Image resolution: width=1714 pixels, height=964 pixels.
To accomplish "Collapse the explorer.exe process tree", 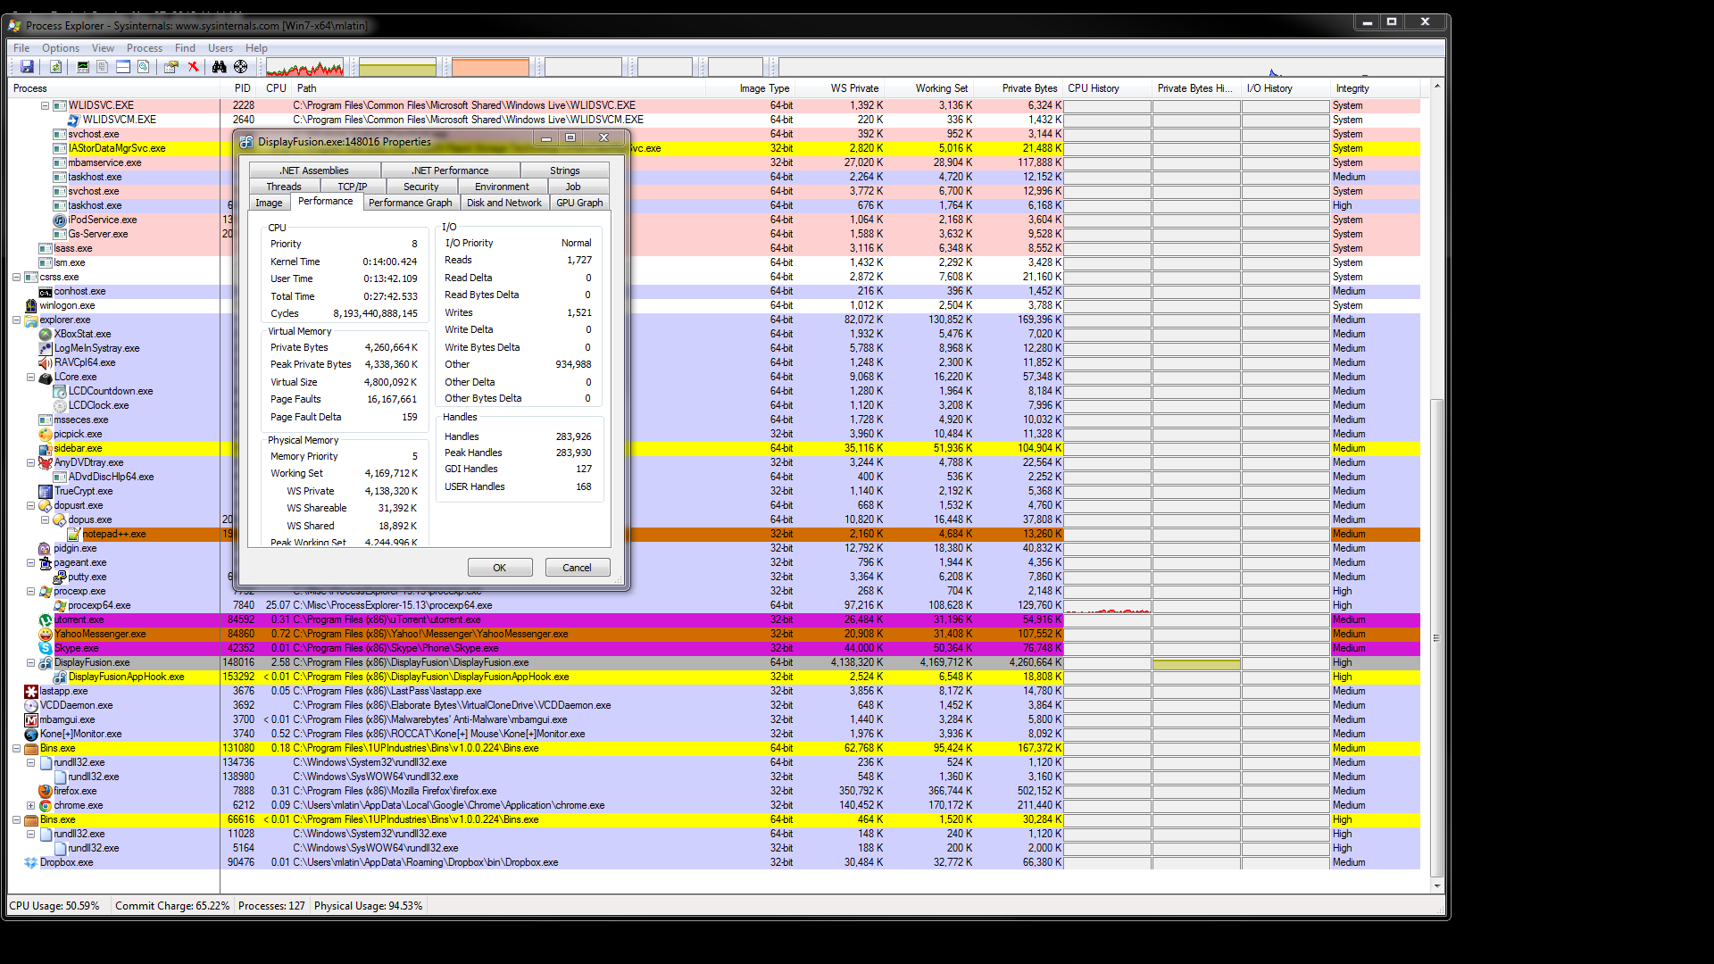I will [17, 320].
